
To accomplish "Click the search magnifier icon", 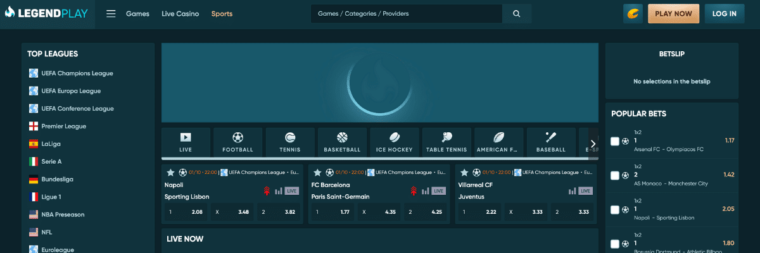I will (516, 14).
